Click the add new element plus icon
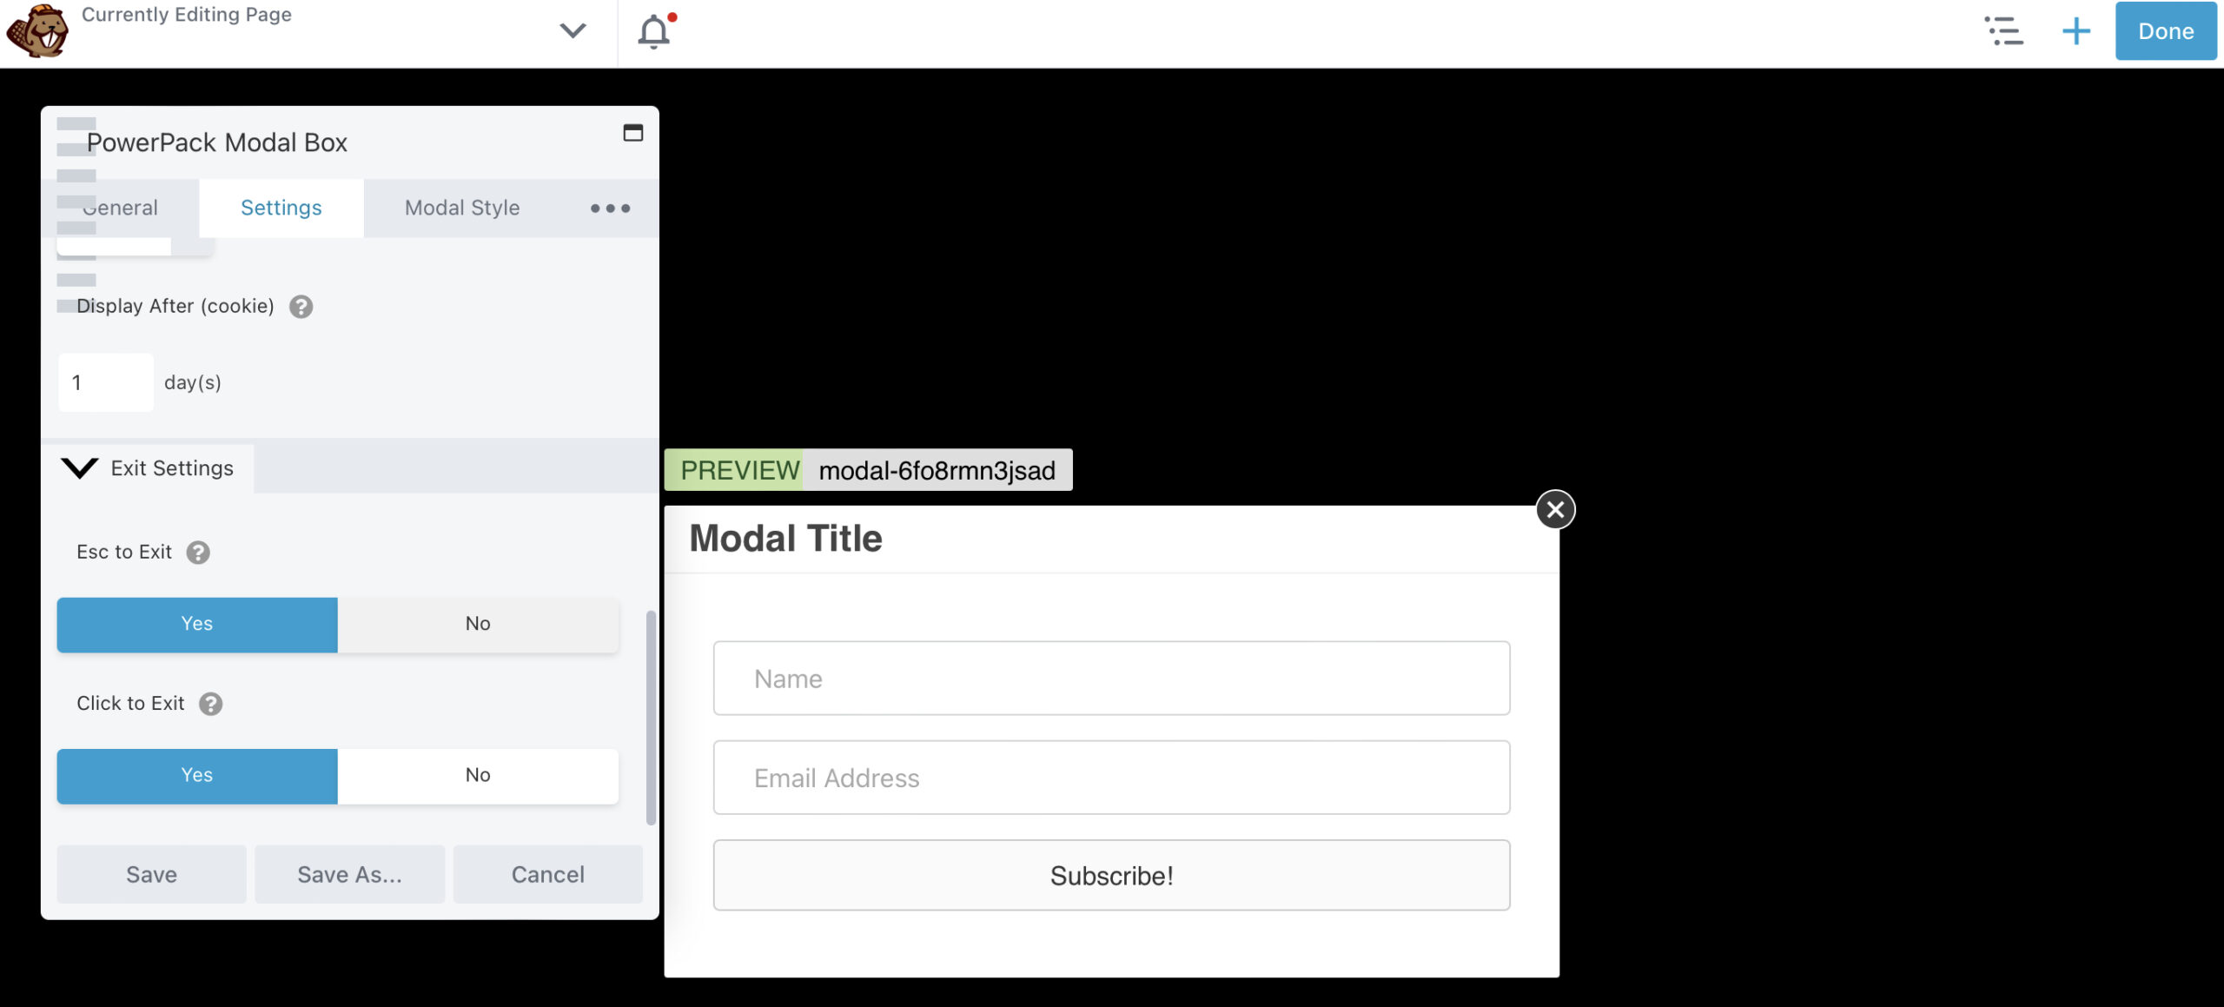 click(2075, 30)
